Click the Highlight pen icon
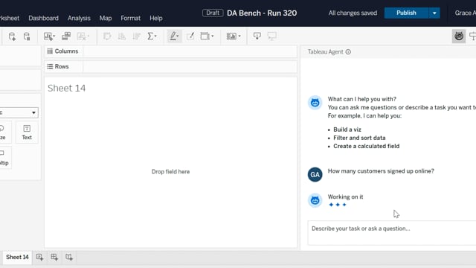Image resolution: width=476 pixels, height=268 pixels. [173, 36]
